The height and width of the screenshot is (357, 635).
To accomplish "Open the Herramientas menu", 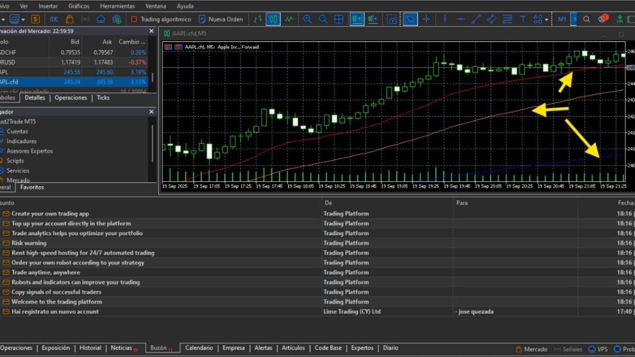I will (x=116, y=6).
